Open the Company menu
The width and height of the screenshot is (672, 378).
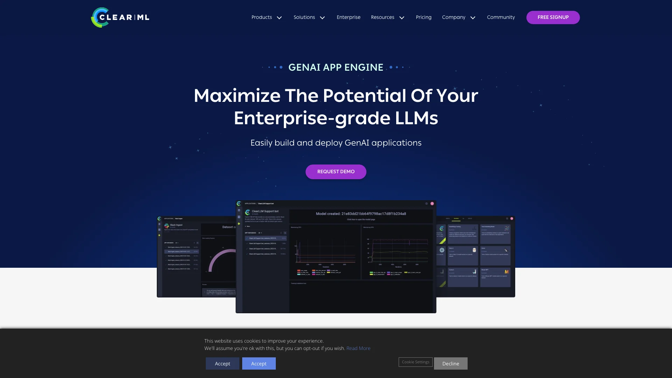click(458, 17)
